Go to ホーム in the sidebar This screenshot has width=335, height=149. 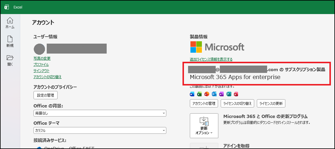click(x=10, y=23)
